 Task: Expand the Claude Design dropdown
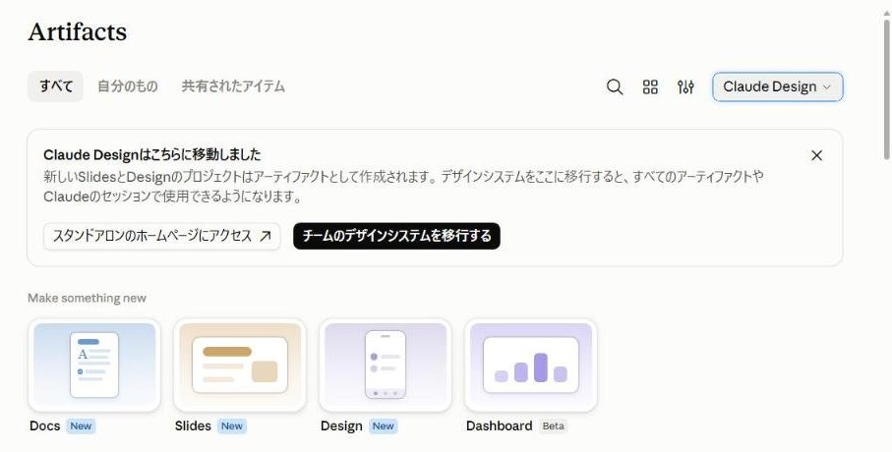click(x=777, y=87)
